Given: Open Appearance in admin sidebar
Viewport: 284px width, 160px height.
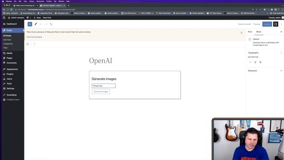Looking at the screenshot, I should pos(12,69).
